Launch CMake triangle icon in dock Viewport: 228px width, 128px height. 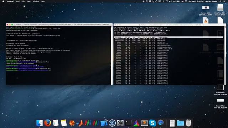pos(136,123)
